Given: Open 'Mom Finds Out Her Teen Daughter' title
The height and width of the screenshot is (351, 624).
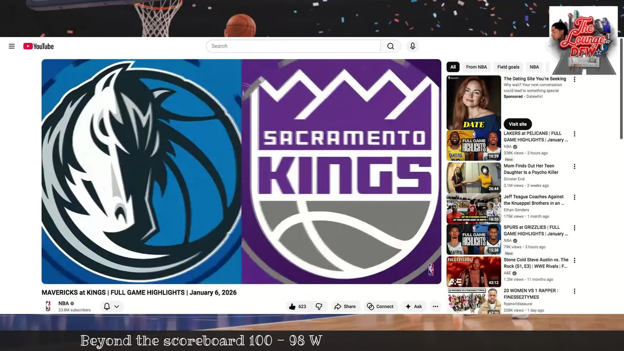Looking at the screenshot, I should tap(531, 169).
